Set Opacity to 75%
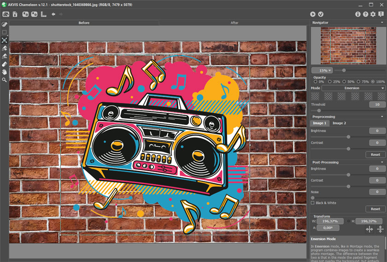Screen dimensions: 387x262 point(358,82)
